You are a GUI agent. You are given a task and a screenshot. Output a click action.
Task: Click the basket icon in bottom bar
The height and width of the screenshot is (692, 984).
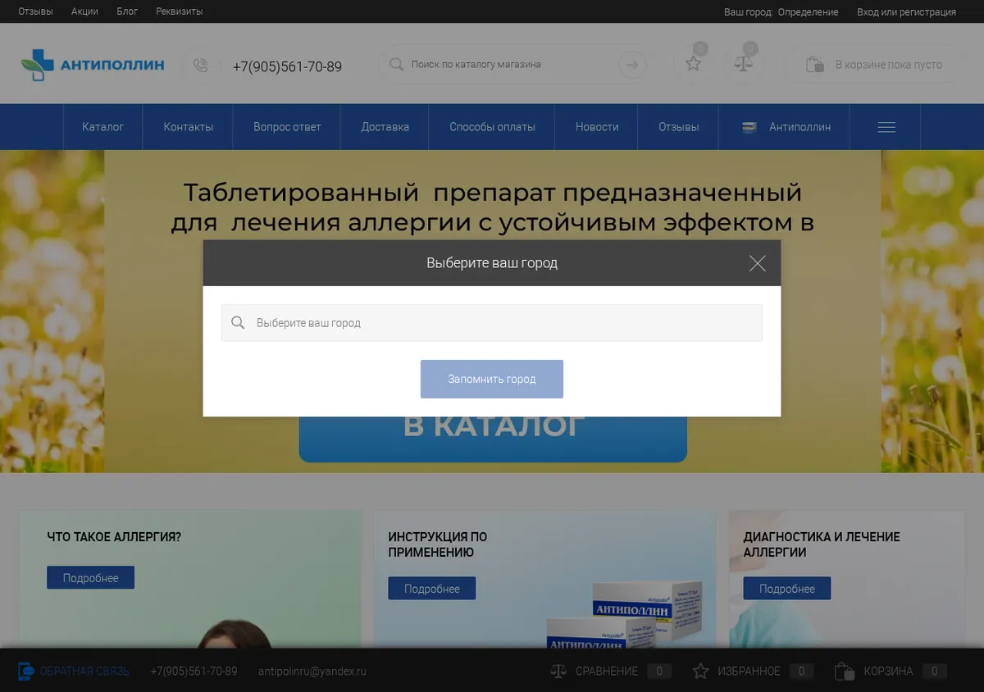point(844,672)
